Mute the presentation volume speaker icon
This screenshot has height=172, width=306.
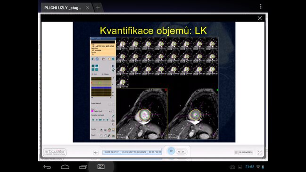96,153
